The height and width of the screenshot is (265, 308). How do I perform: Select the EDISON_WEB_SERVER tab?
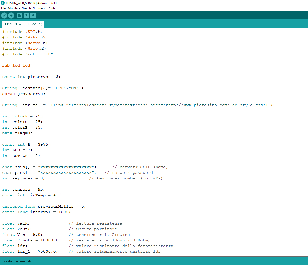(23, 24)
